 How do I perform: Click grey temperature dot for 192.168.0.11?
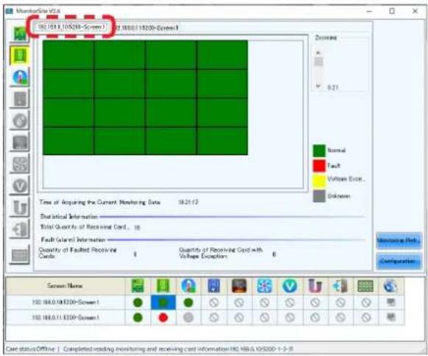pos(189,317)
